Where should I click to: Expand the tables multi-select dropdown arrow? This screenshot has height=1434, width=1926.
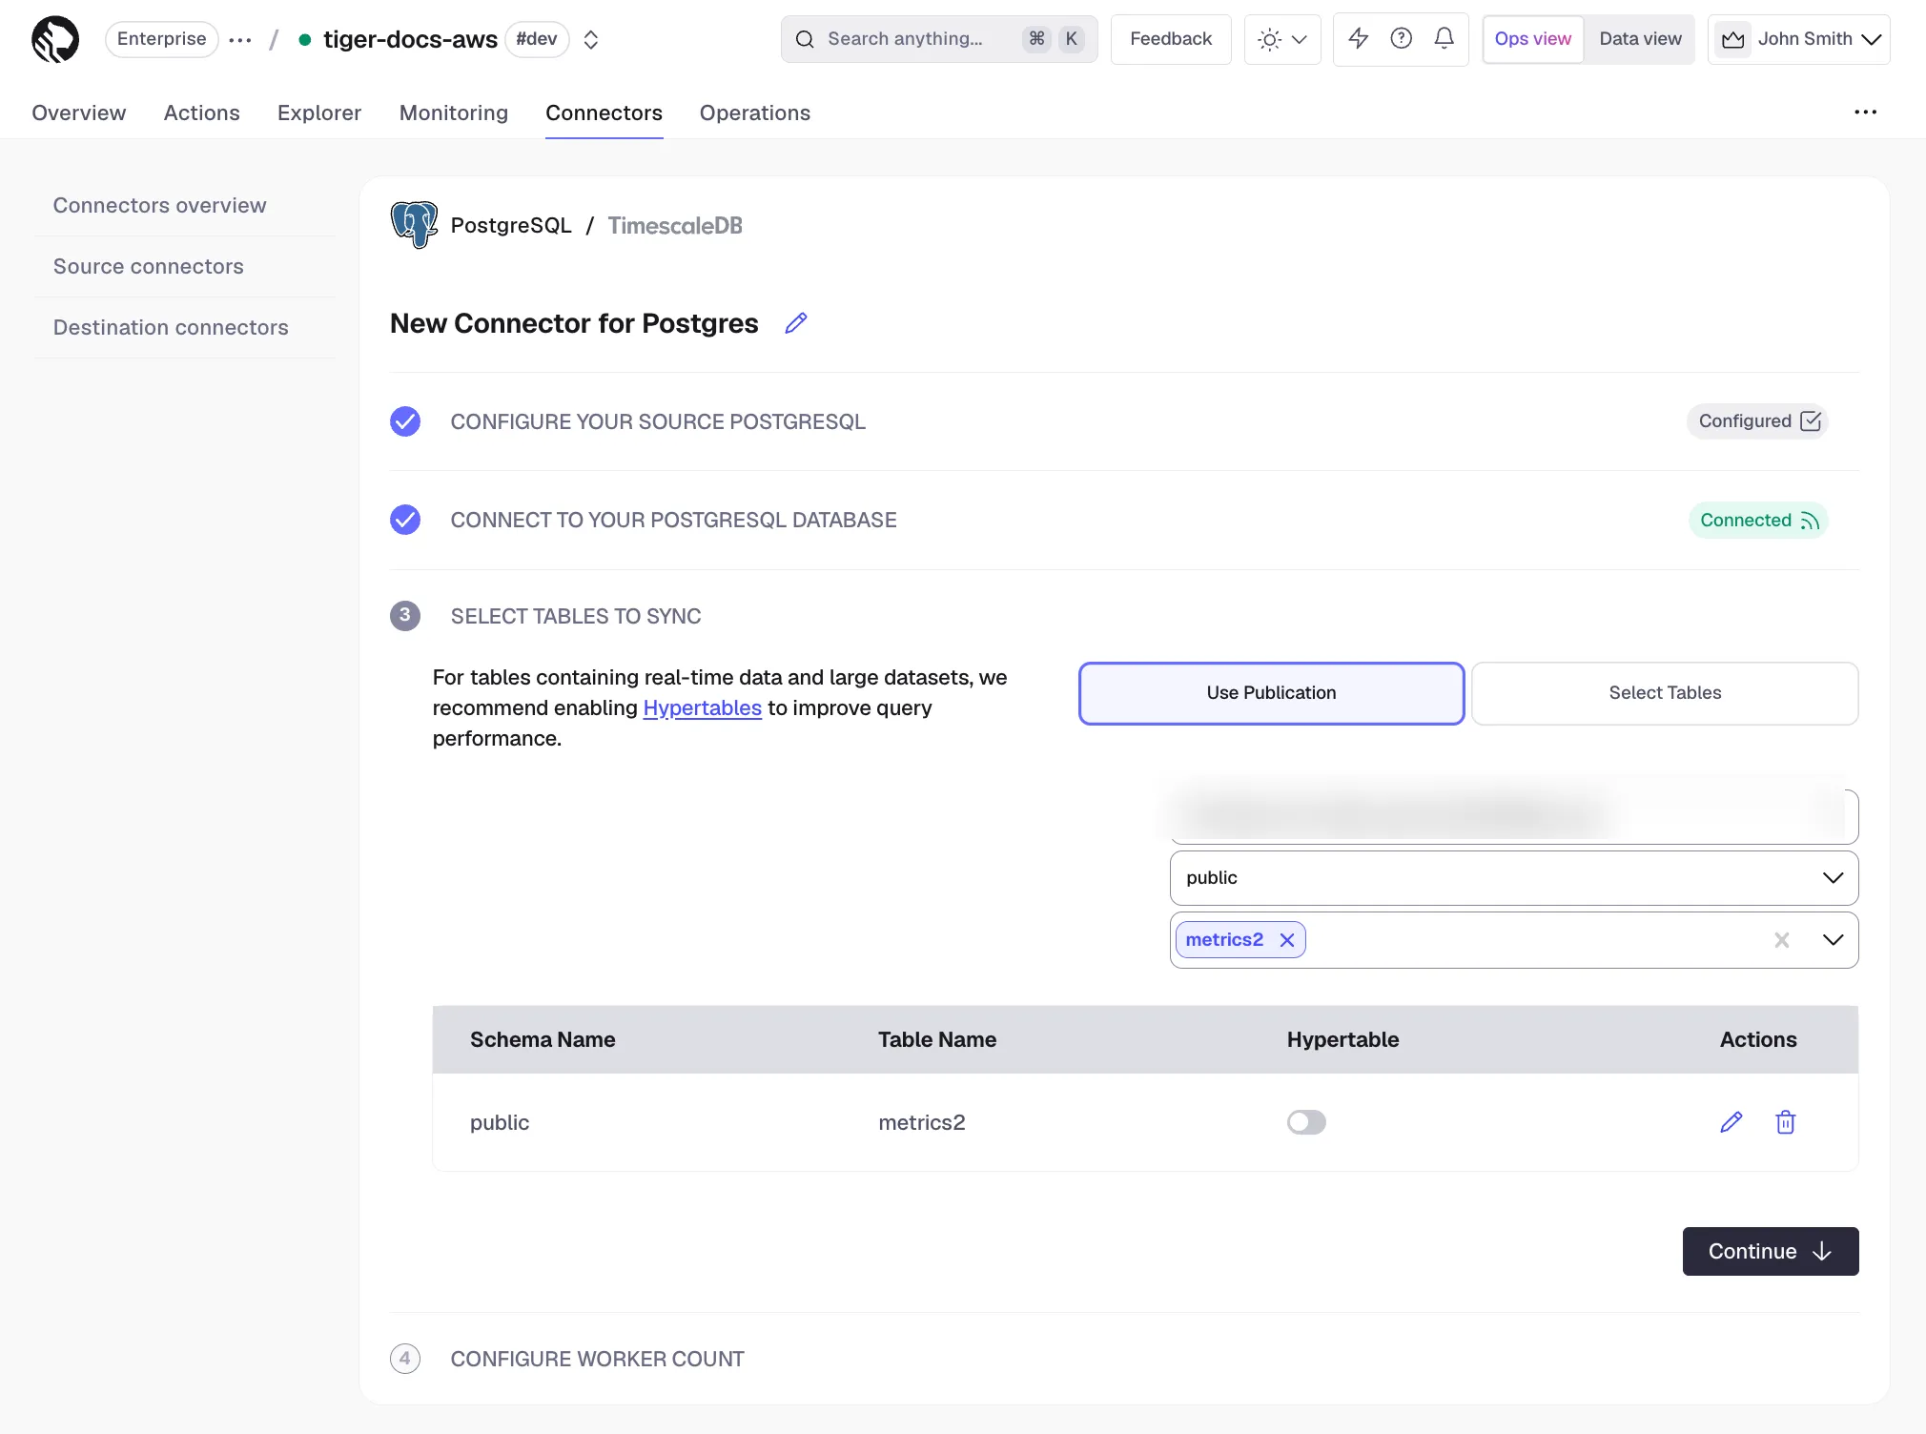point(1833,940)
